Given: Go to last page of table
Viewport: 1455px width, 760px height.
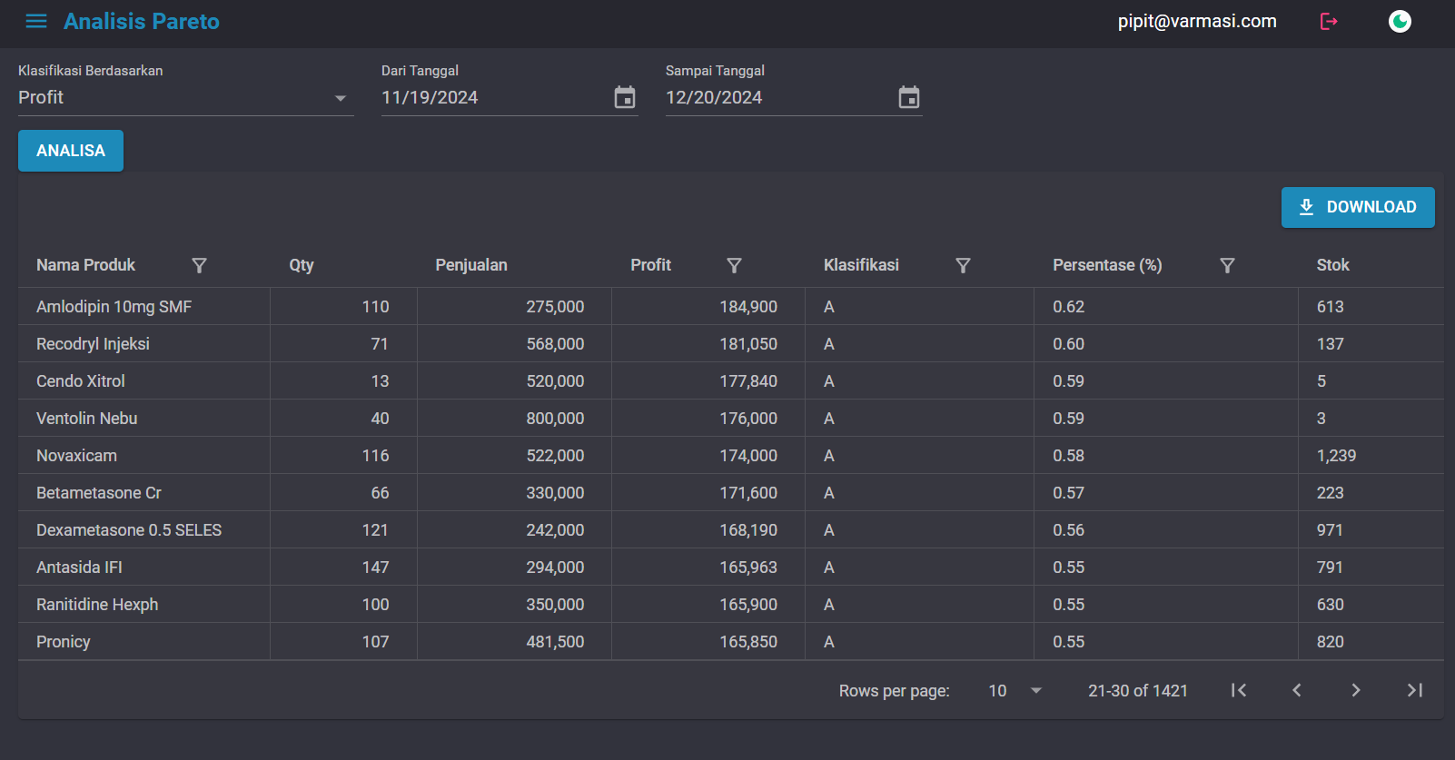Looking at the screenshot, I should (x=1414, y=690).
